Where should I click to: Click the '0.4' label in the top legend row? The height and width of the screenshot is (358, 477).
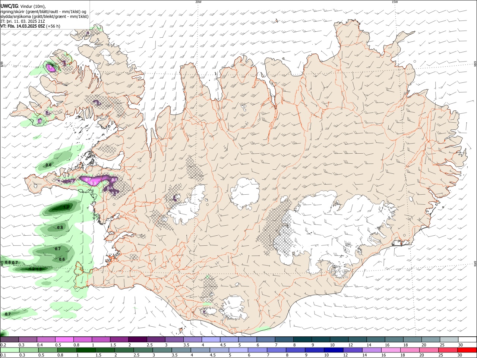pos(40,345)
